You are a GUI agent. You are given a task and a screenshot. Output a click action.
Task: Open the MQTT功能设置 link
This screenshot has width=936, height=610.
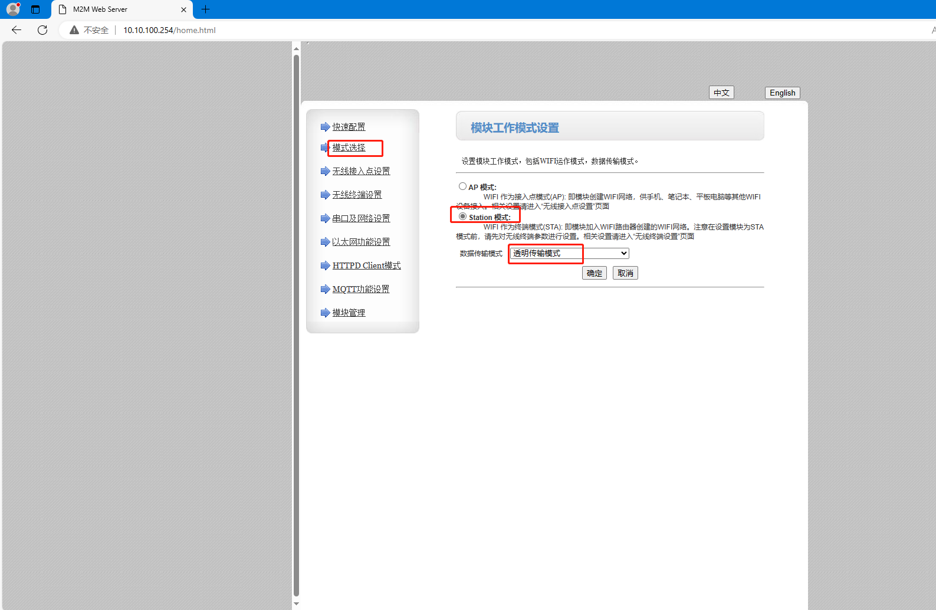point(360,289)
